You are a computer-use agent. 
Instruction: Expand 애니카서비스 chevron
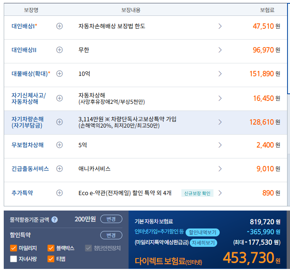(220, 169)
